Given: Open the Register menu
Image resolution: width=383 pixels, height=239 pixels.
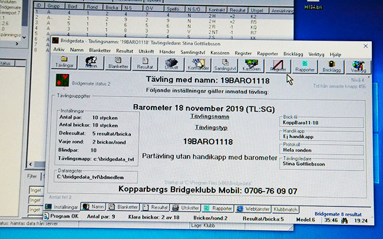Looking at the screenshot, I should [x=243, y=53].
